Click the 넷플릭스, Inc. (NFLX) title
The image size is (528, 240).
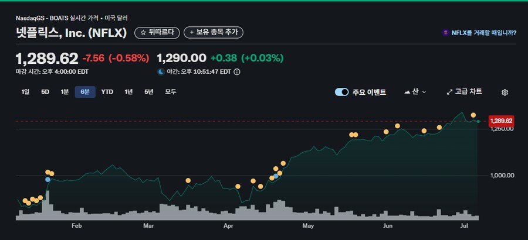click(72, 33)
